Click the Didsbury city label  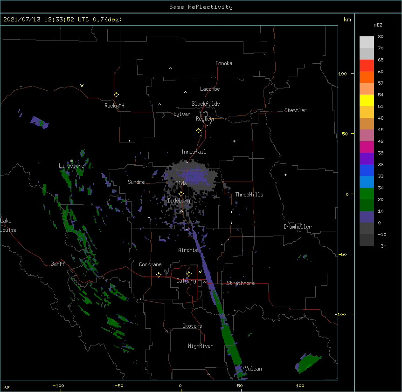point(179,201)
